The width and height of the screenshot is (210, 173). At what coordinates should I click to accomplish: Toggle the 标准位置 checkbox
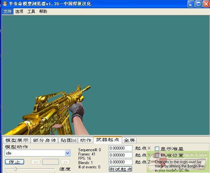pyautogui.click(x=157, y=155)
